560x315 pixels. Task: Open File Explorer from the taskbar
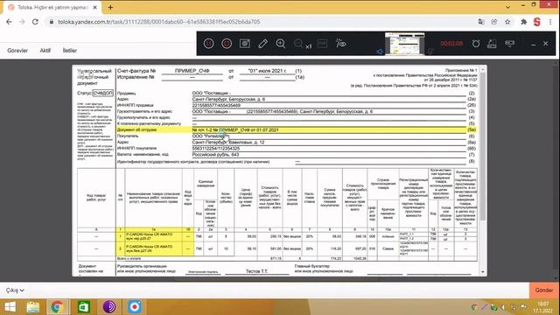pos(33,307)
